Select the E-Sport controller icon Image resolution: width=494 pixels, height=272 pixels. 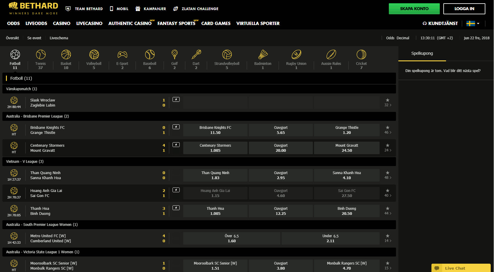click(122, 54)
